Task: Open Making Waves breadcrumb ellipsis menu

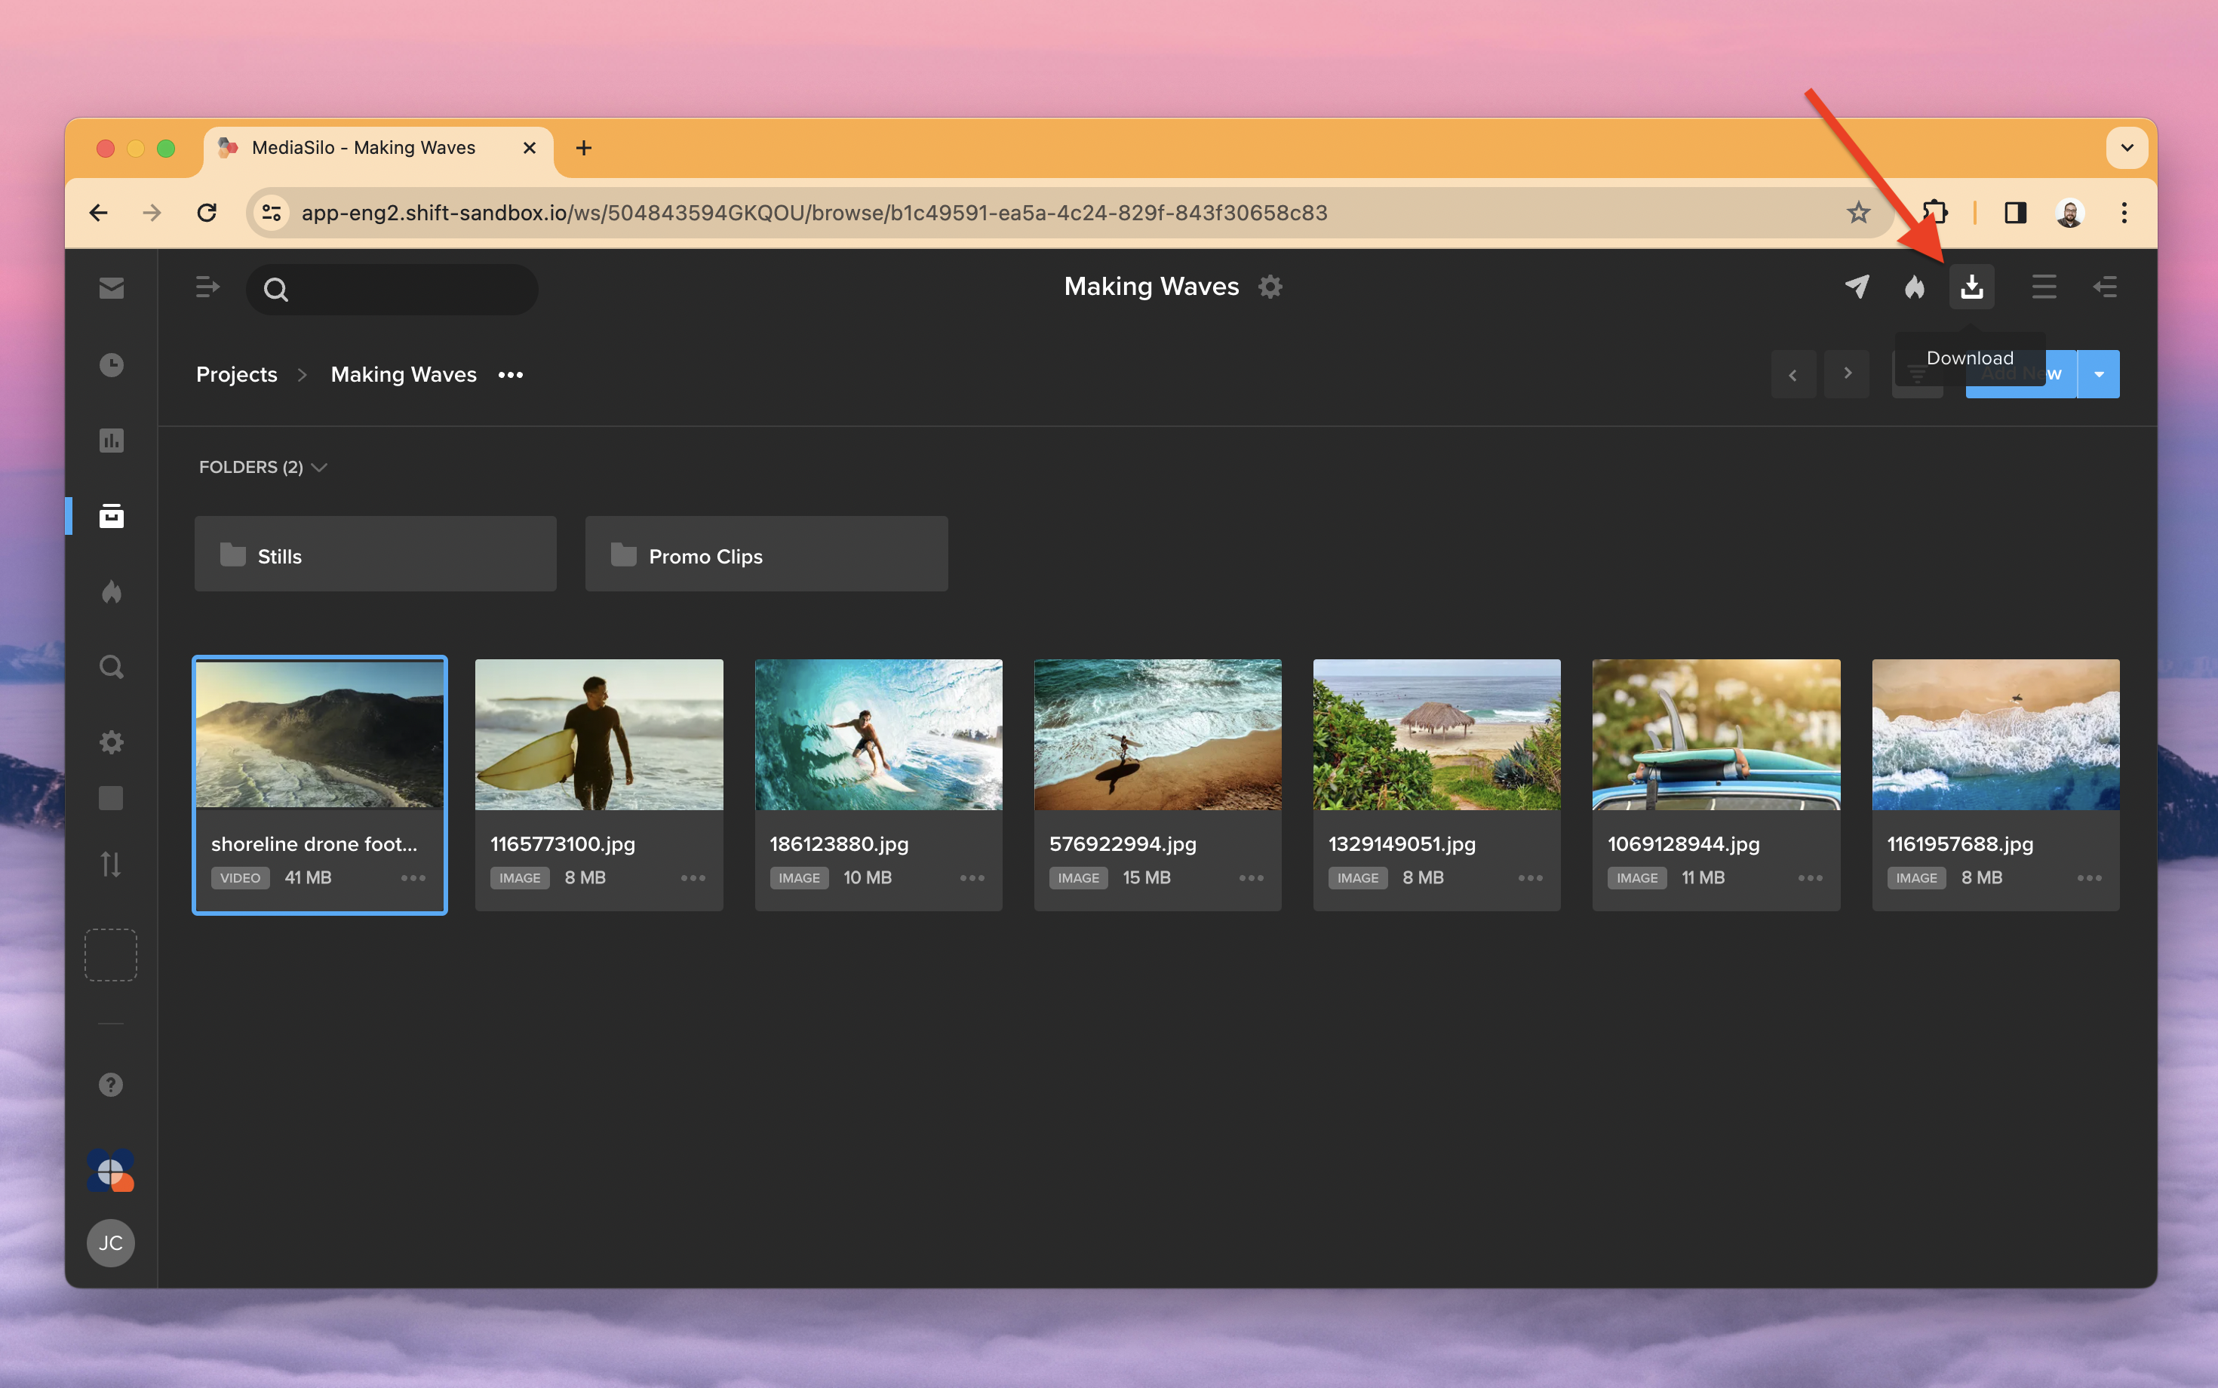Action: pos(511,375)
